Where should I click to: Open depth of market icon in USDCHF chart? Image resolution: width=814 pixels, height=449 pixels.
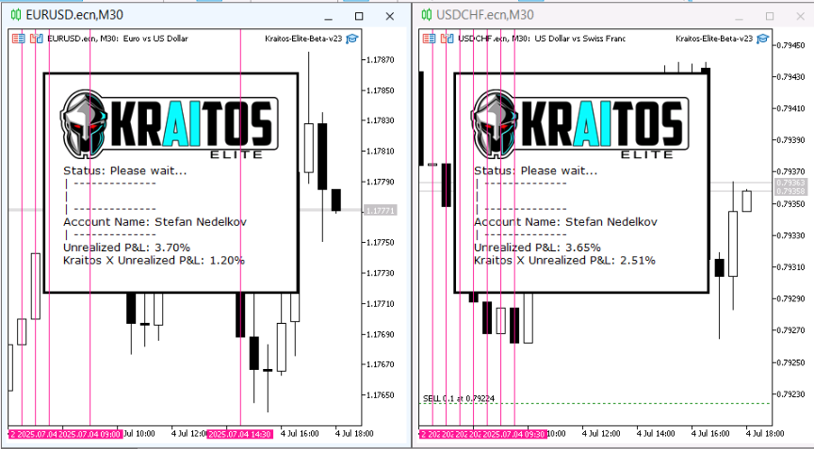(447, 39)
